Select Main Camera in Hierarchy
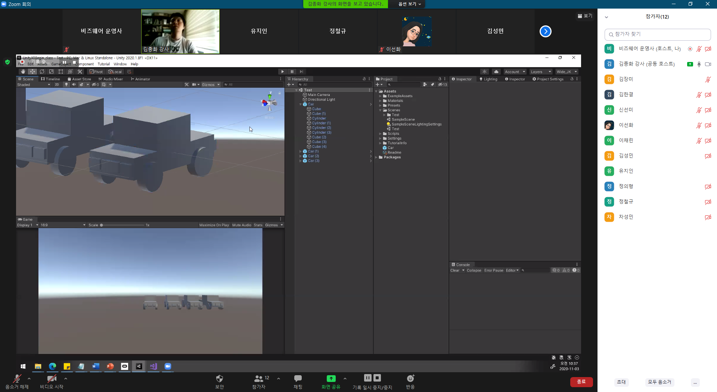Image resolution: width=717 pixels, height=392 pixels. click(x=319, y=95)
